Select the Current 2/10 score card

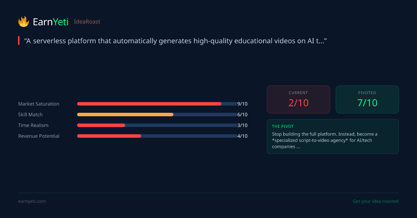coord(298,99)
